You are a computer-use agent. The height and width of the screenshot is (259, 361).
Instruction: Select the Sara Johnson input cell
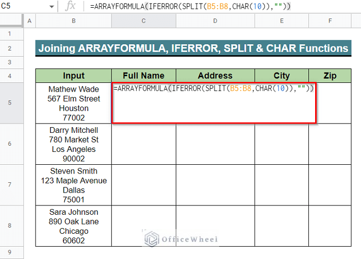[74, 226]
